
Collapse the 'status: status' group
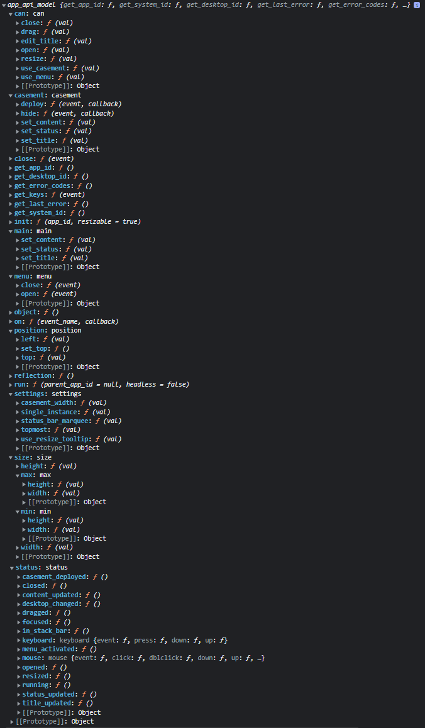pyautogui.click(x=12, y=568)
